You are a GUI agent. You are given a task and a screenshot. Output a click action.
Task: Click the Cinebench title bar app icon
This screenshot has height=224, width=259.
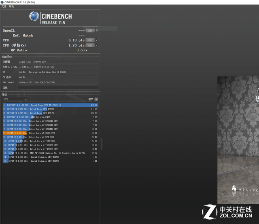[x=2, y=2]
